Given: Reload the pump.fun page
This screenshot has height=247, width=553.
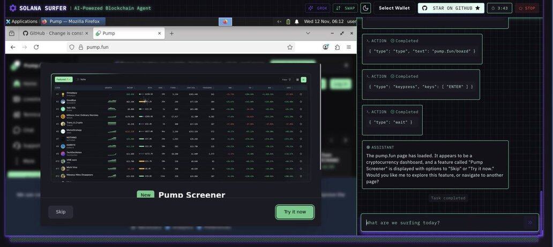Looking at the screenshot, I should tap(36, 47).
